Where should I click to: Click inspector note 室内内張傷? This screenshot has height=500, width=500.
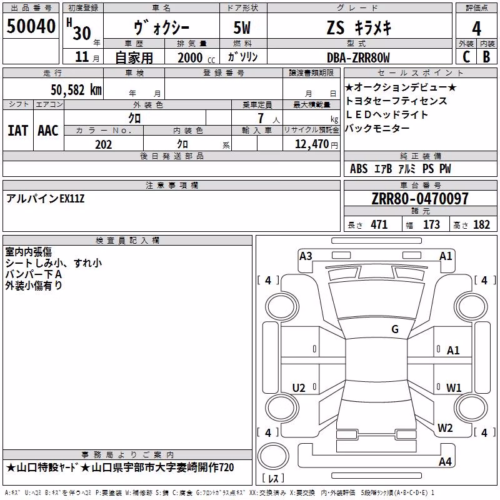[28, 252]
